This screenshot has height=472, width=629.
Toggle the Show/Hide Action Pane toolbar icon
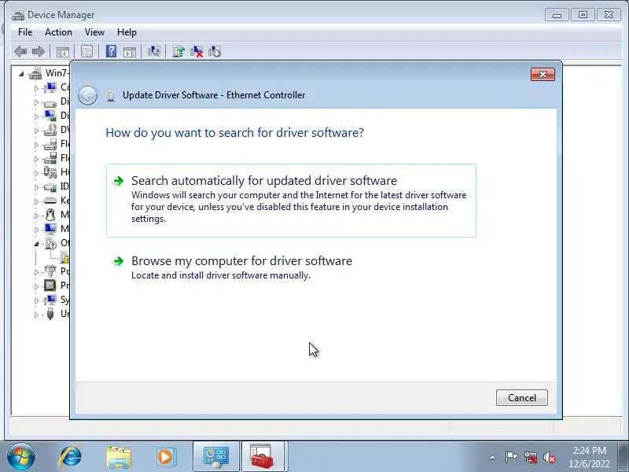pos(130,51)
